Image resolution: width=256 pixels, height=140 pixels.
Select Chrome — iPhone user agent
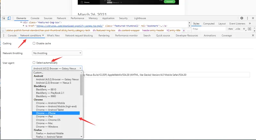(56, 113)
